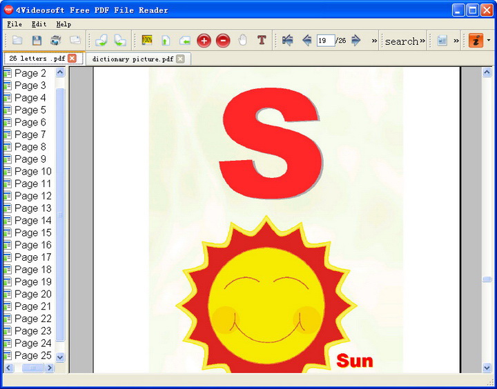This screenshot has height=389, width=497.
Task: Expand the chevron next to search
Action: coord(422,41)
